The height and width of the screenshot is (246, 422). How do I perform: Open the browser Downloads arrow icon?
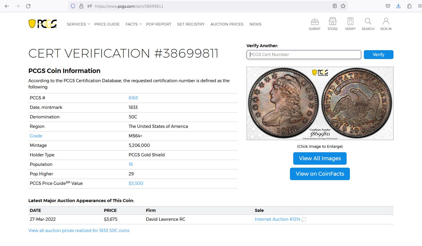pyautogui.click(x=399, y=6)
